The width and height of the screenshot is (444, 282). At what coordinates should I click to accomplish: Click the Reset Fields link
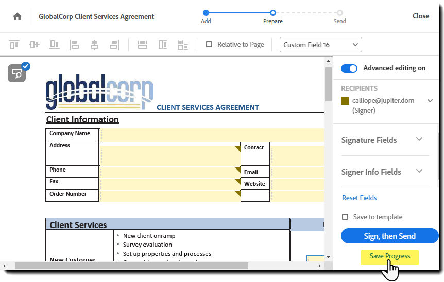pyautogui.click(x=360, y=198)
